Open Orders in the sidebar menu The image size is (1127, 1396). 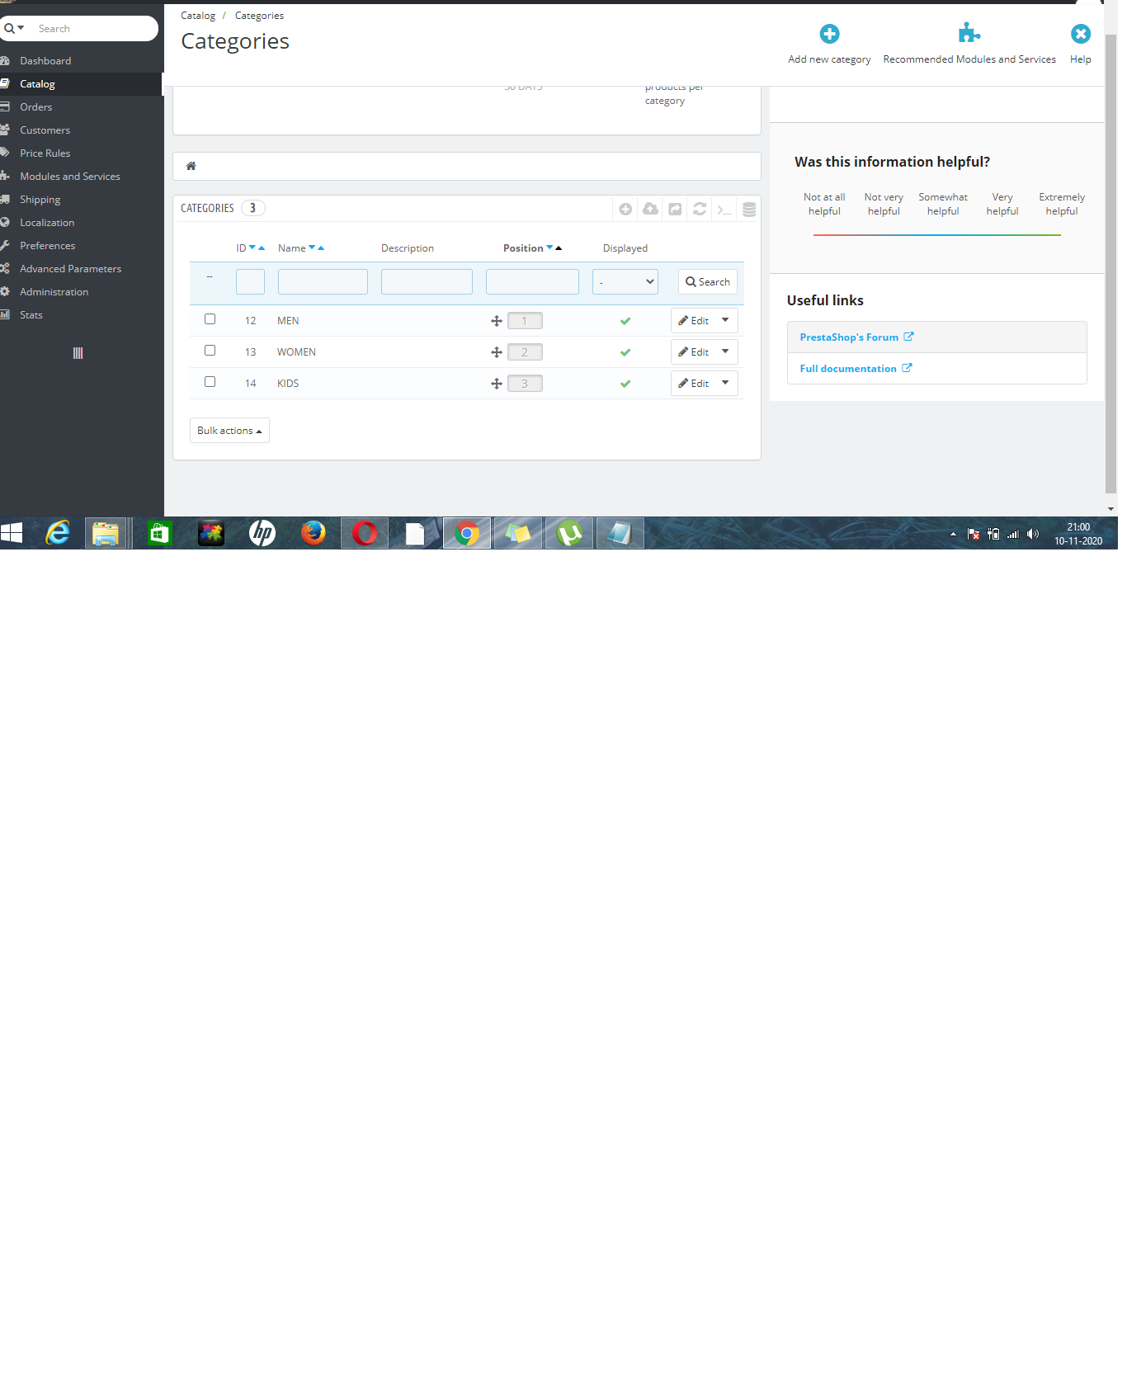point(35,107)
